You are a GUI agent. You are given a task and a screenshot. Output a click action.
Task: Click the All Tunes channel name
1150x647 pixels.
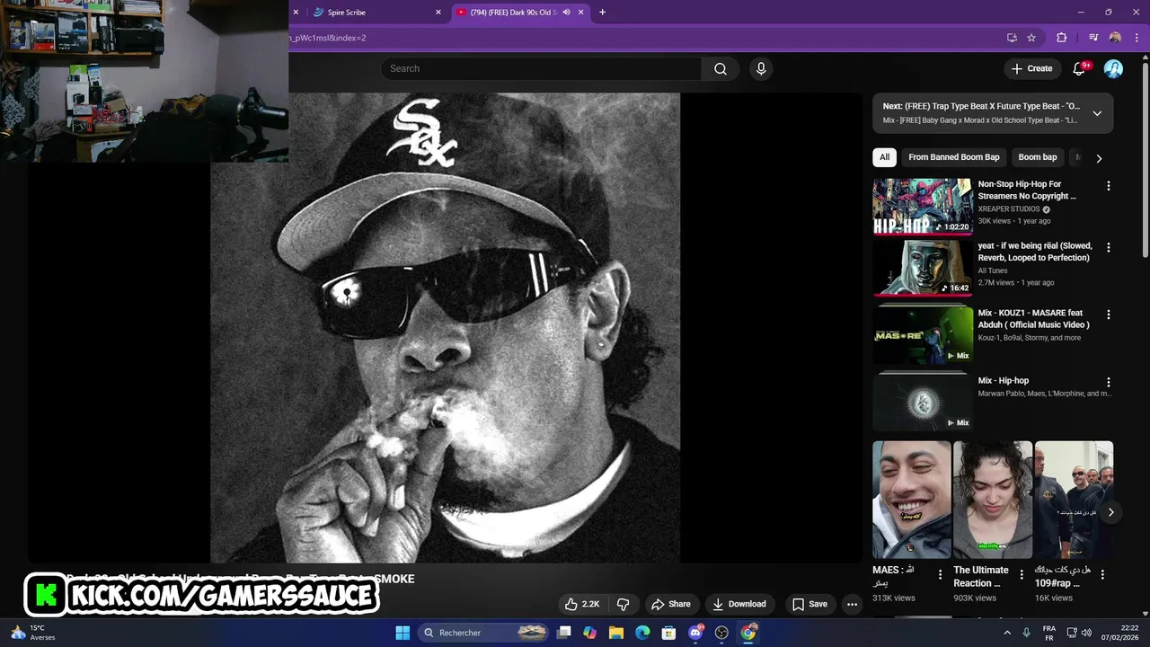click(993, 270)
